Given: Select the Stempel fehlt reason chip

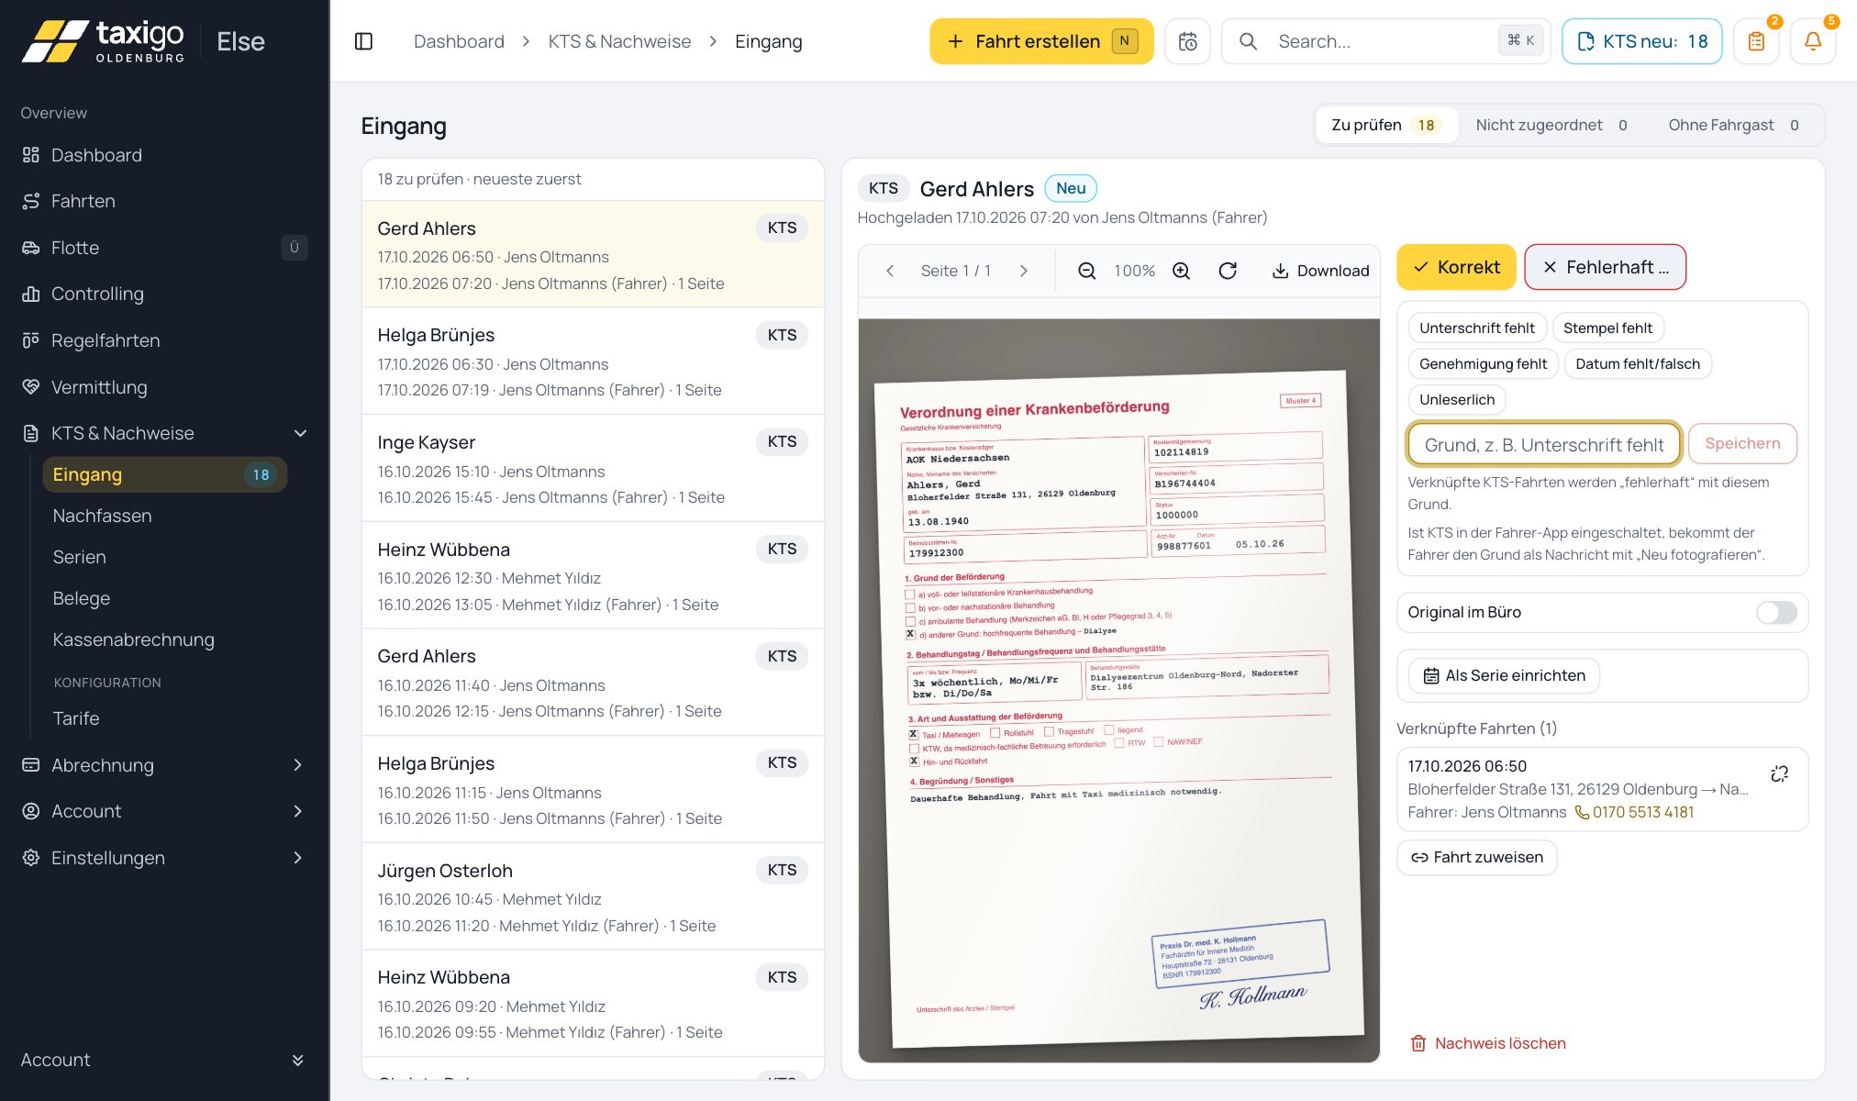Looking at the screenshot, I should (x=1607, y=328).
